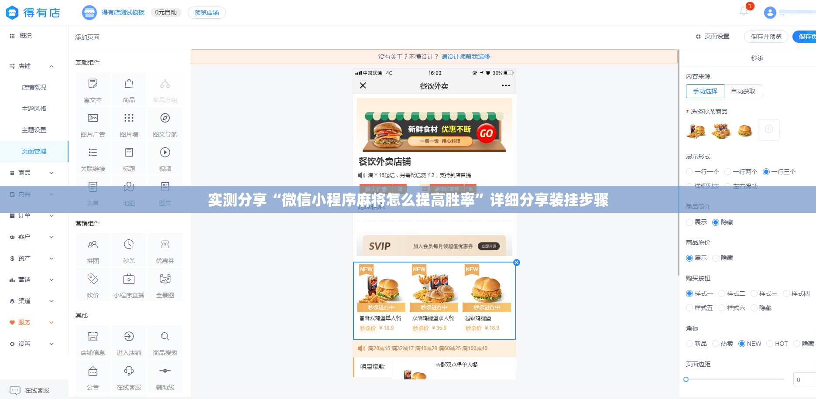Screen dimensions: 816x399
Task: Add the 图片广告 image ad component
Action: tap(93, 124)
